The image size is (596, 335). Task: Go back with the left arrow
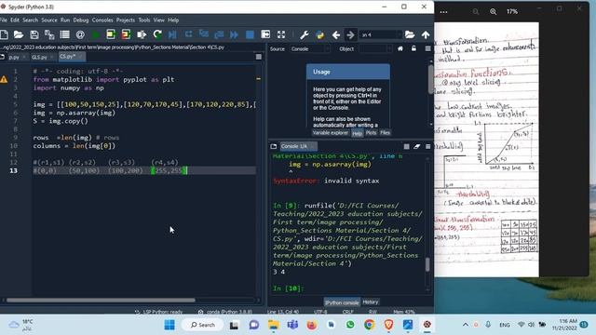point(335,35)
